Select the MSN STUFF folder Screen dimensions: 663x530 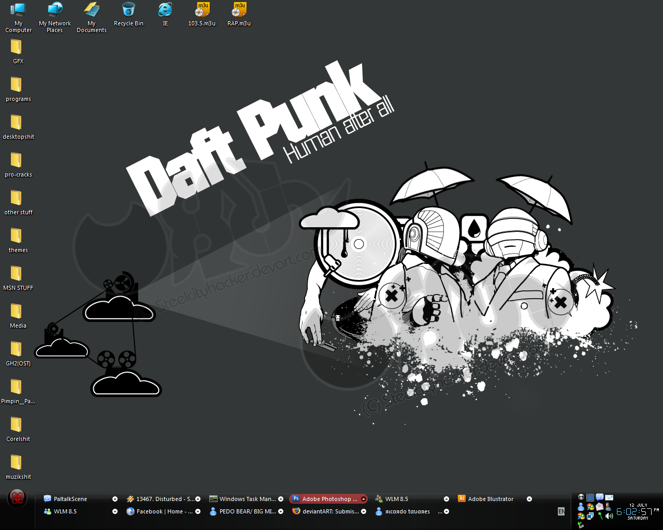click(x=18, y=278)
